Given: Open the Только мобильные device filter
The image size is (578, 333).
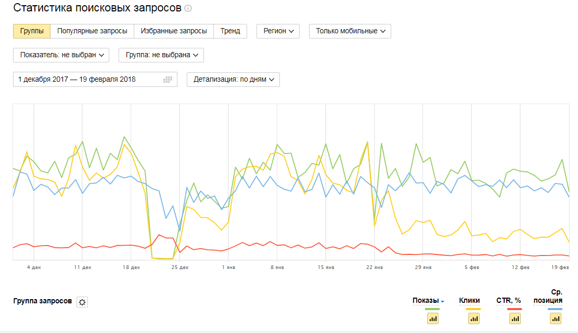Looking at the screenshot, I should click(x=350, y=31).
